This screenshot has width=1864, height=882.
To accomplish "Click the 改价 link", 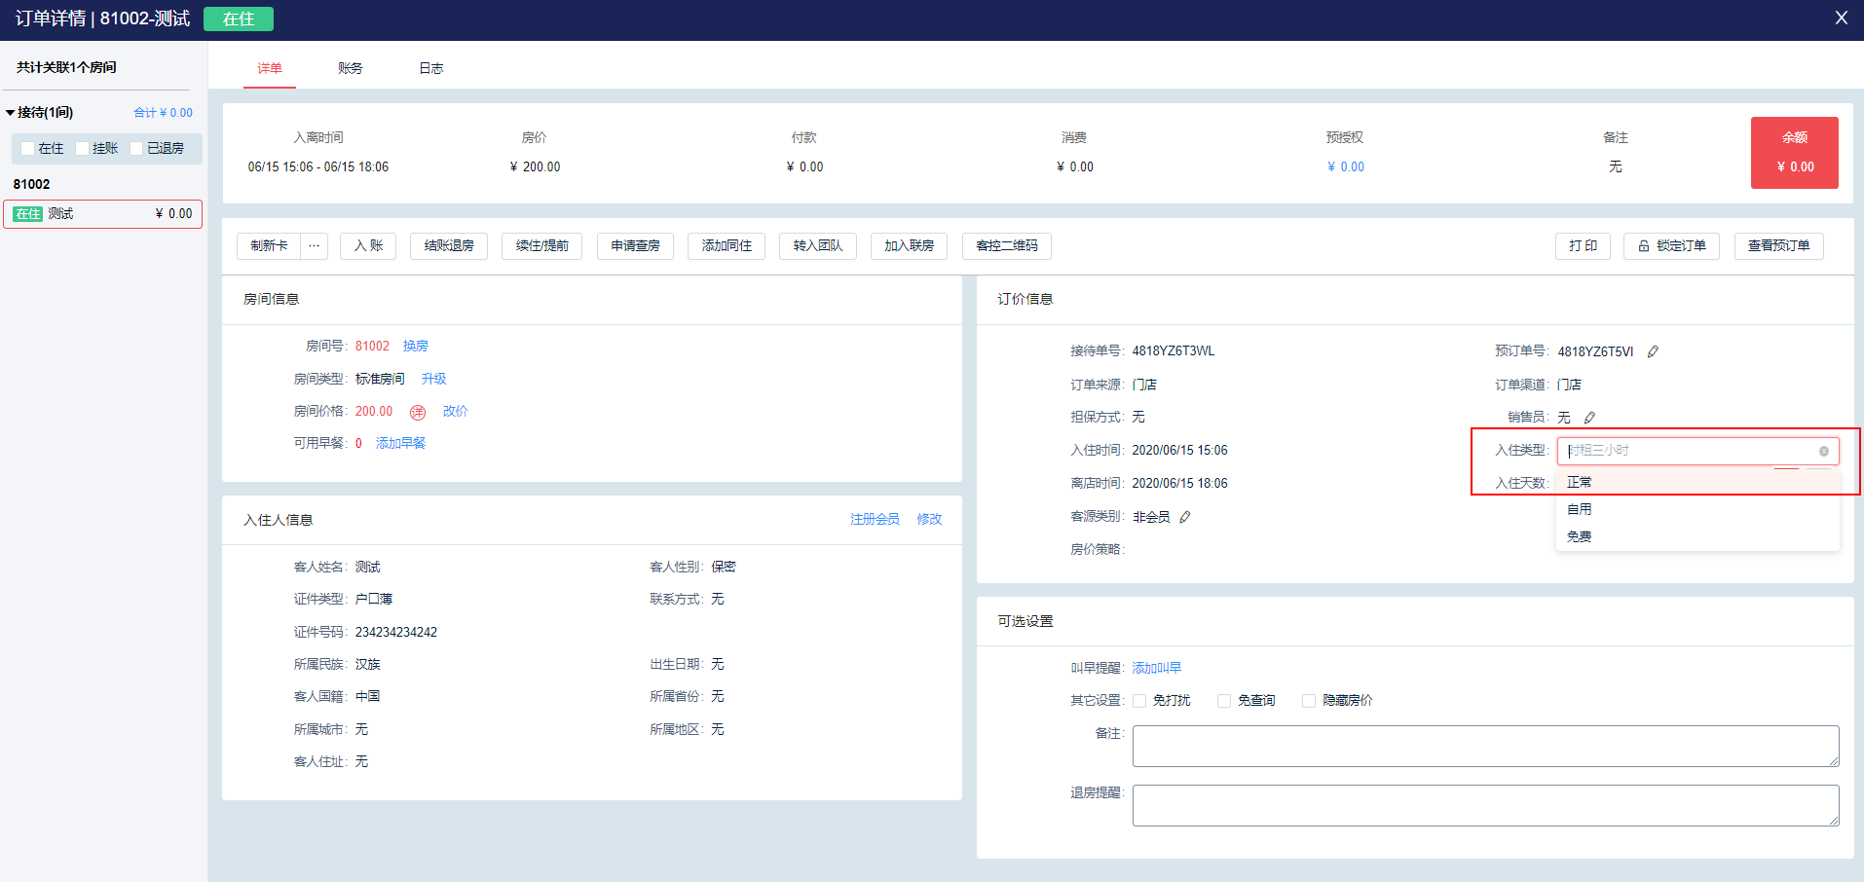I will (x=456, y=412).
